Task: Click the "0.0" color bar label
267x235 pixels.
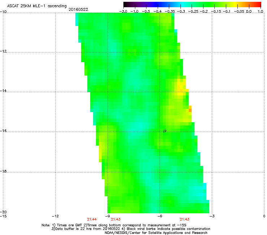Action: tap(249, 12)
